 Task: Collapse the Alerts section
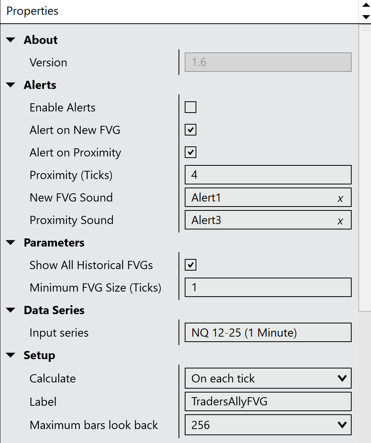(11, 85)
